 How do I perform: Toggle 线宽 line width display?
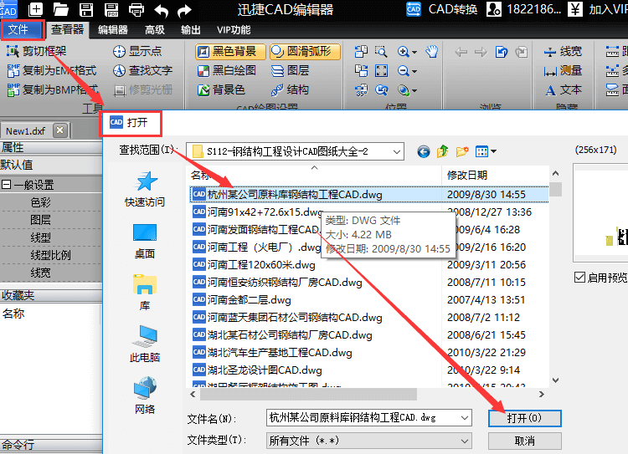coord(563,52)
